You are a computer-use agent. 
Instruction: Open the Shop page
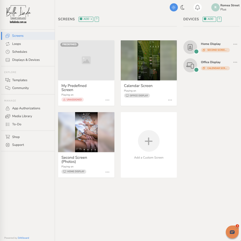click(16, 137)
